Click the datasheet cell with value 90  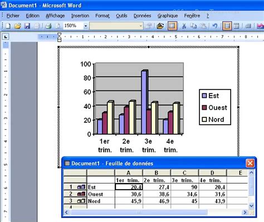(x=185, y=187)
